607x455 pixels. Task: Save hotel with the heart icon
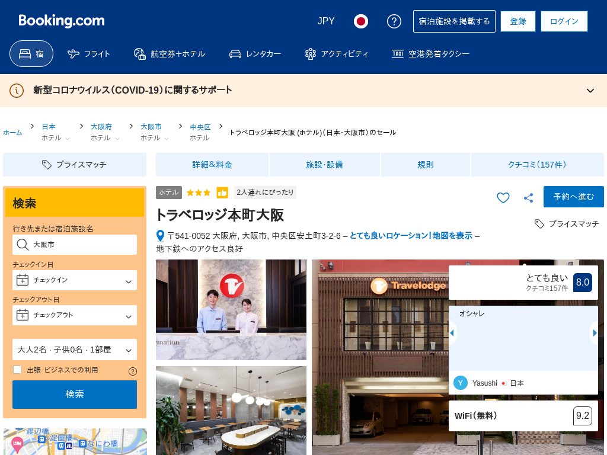coord(503,198)
